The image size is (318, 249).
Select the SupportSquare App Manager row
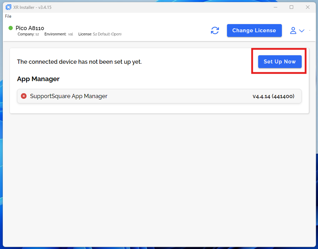pyautogui.click(x=159, y=96)
